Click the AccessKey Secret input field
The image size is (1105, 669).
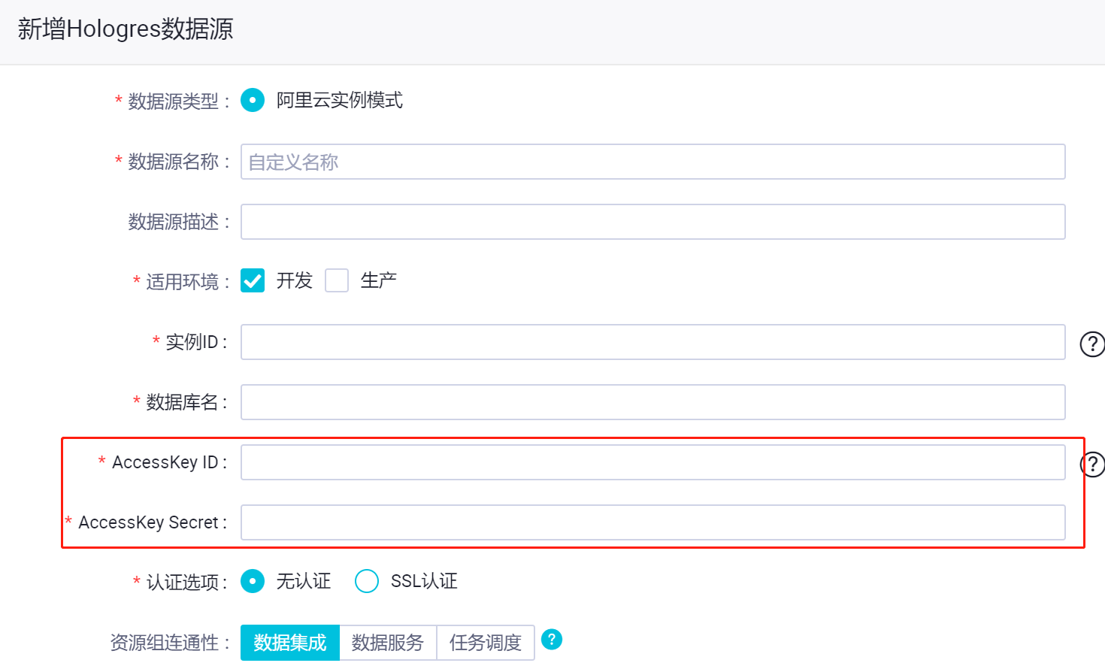coord(652,522)
